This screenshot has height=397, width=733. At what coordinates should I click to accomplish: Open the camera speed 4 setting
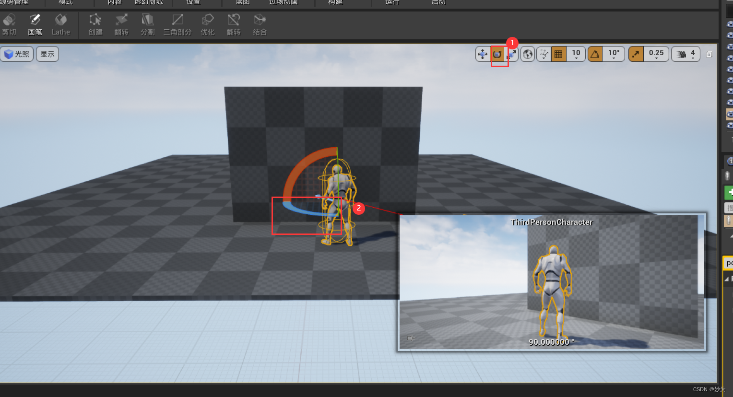pyautogui.click(x=686, y=54)
